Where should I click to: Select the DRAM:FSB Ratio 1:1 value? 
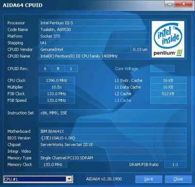(x=175, y=165)
